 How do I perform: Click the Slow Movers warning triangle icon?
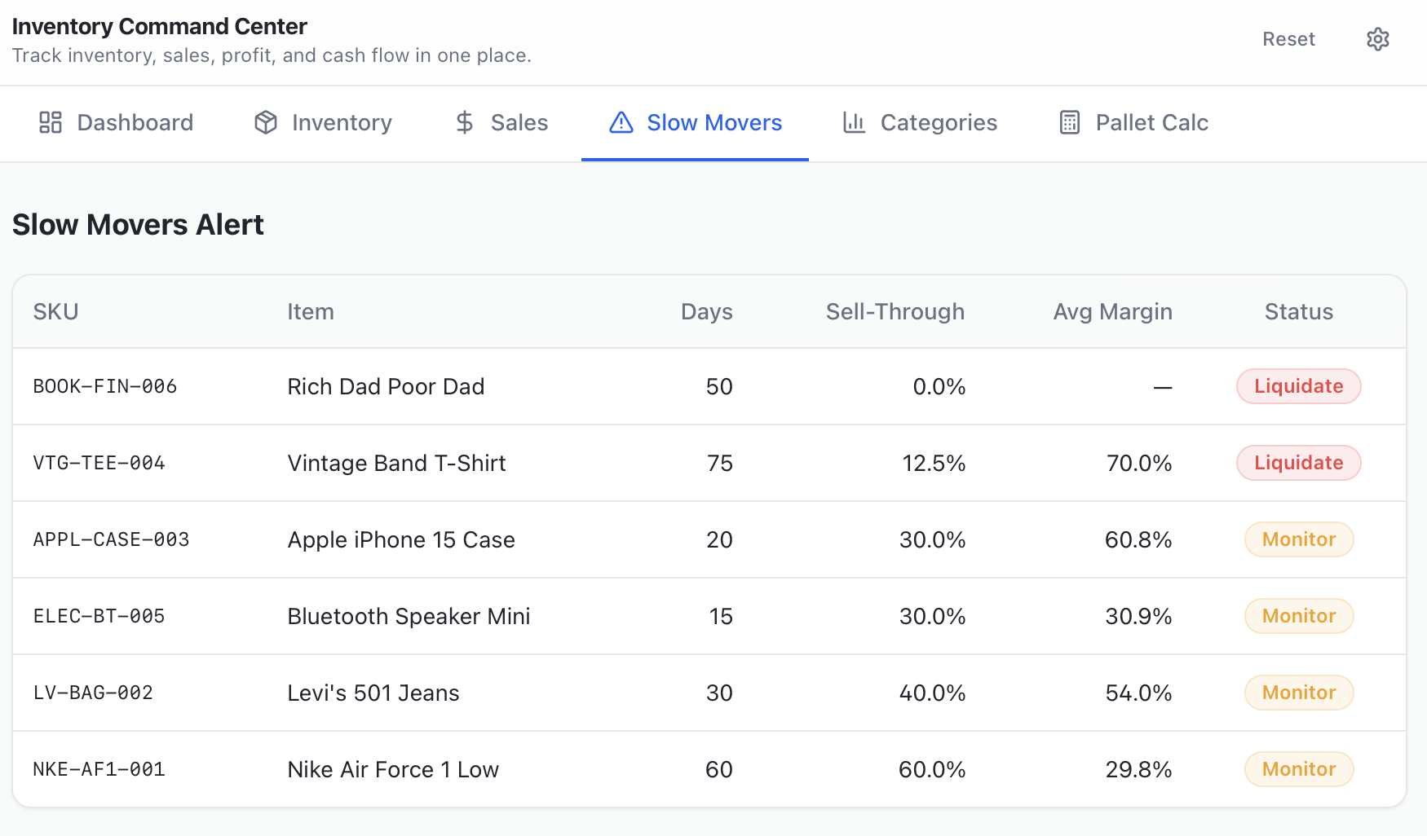(x=621, y=122)
